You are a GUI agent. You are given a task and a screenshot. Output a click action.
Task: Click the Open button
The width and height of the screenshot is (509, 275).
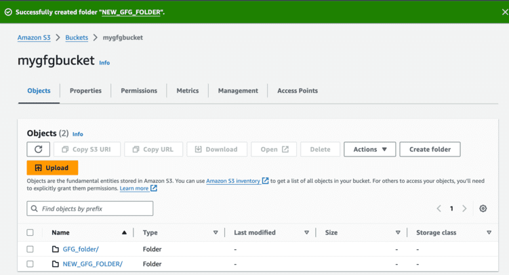(x=274, y=149)
